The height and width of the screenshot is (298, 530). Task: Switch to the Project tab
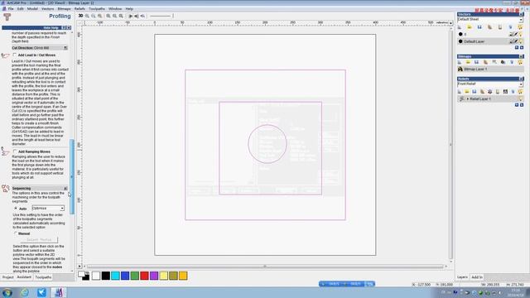point(7,277)
